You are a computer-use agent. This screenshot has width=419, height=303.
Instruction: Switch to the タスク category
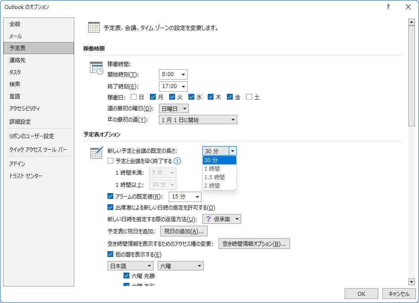click(x=39, y=72)
